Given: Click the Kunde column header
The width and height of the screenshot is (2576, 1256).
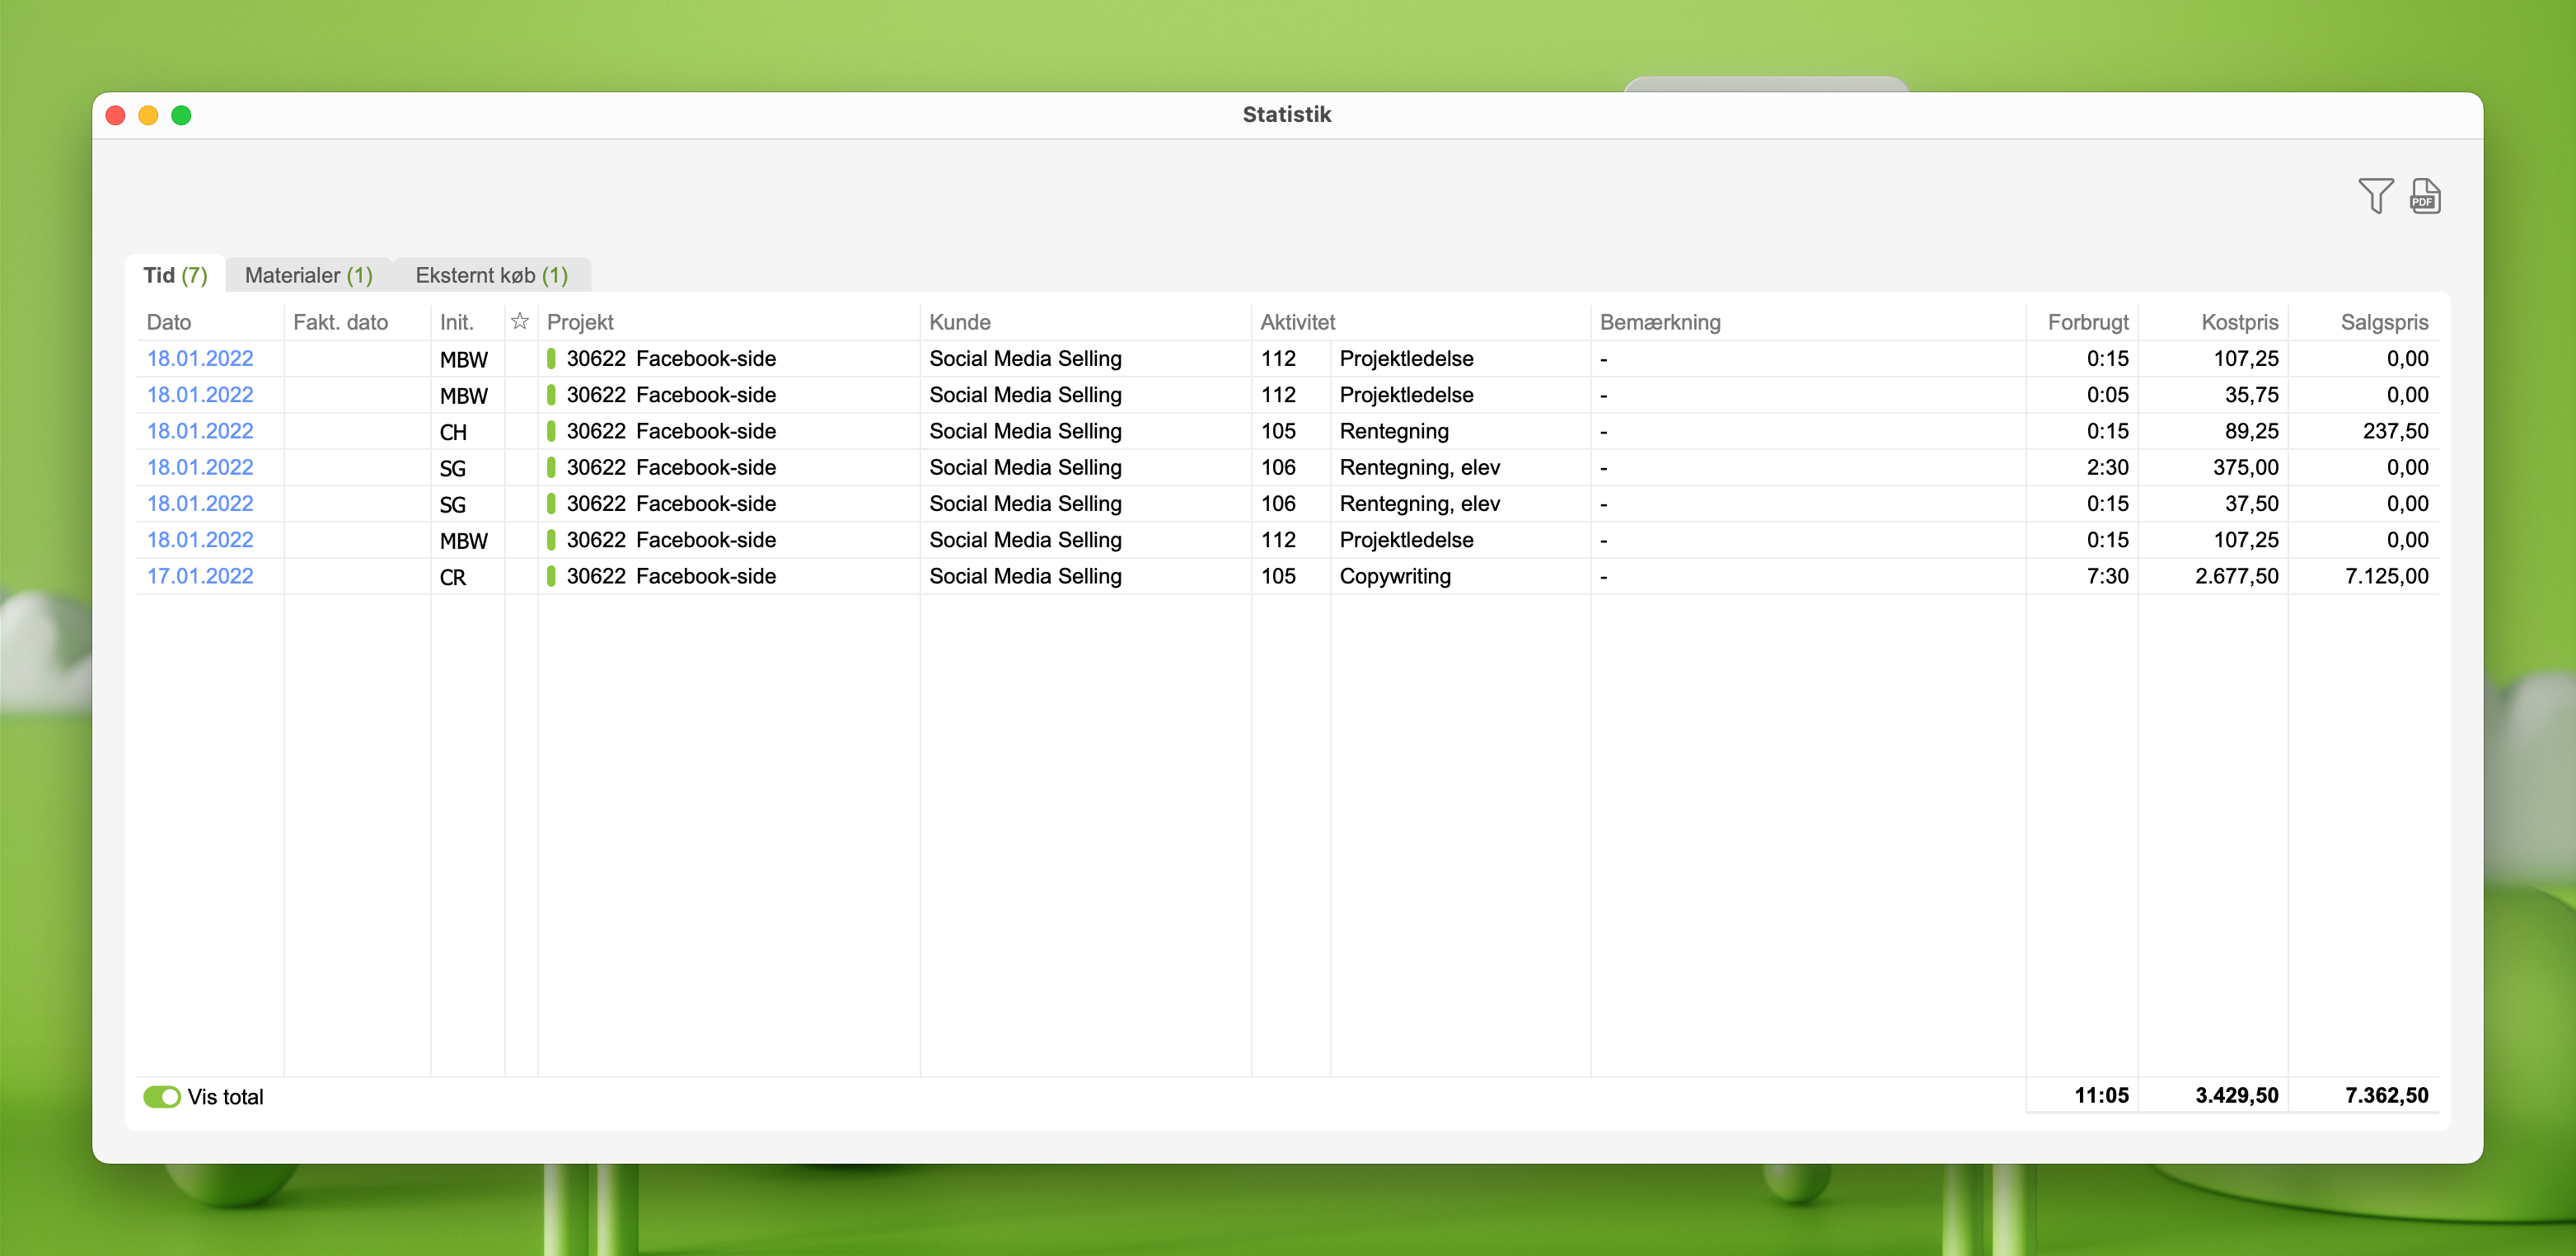Looking at the screenshot, I should click(x=959, y=322).
